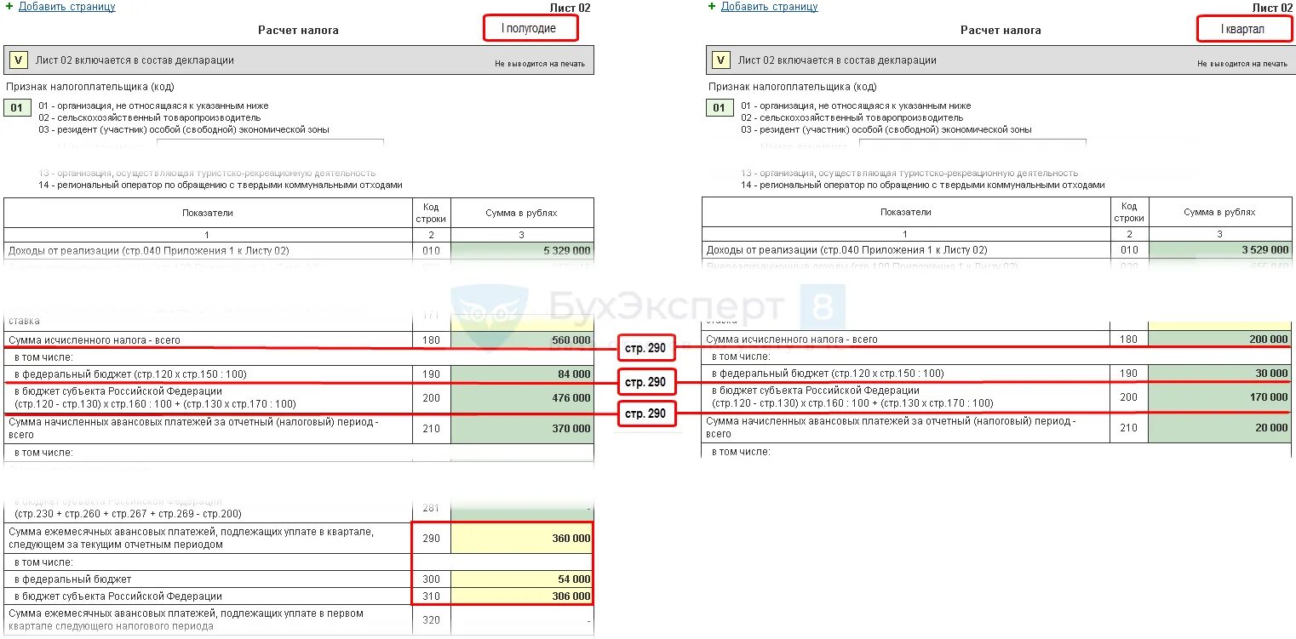
Task: Click 'Не выводится на печать' note in left form
Action: [540, 64]
